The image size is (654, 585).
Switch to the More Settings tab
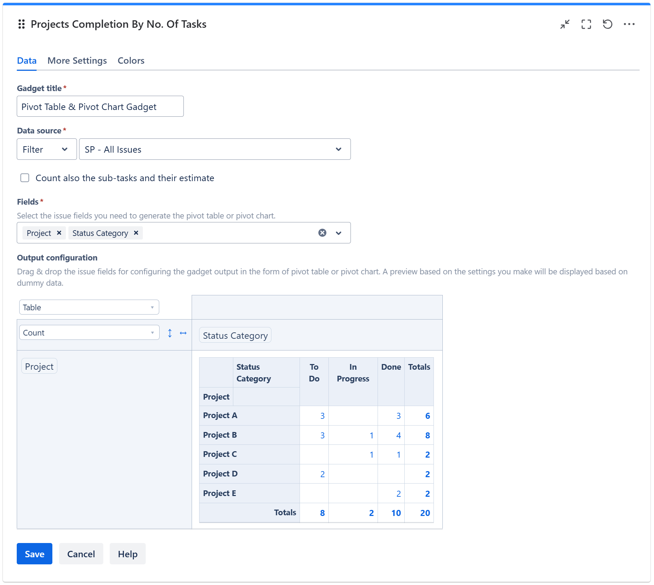pyautogui.click(x=77, y=61)
